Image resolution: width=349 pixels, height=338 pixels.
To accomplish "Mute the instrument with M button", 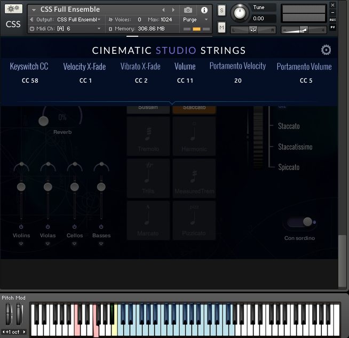I will coord(221,27).
